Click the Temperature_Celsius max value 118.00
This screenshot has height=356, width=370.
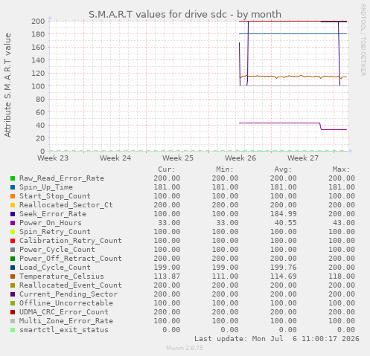coord(342,276)
